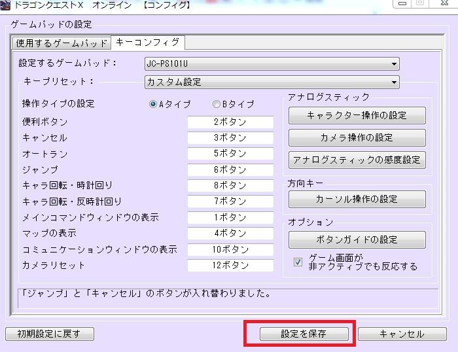Save settings with 設定を保存 button
458x352 pixels.
pos(304,334)
